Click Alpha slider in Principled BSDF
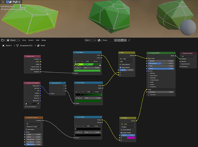The height and width of the screenshot is (147, 198). [161, 69]
